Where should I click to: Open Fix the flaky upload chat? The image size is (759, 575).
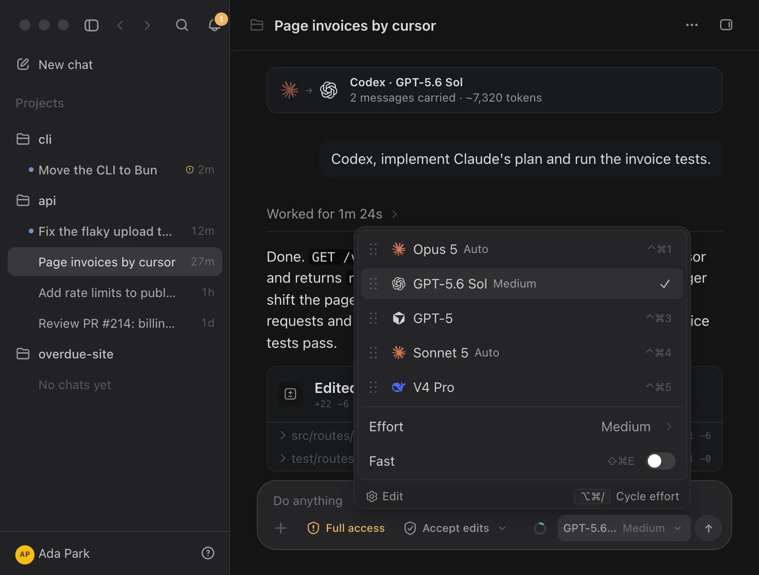pyautogui.click(x=115, y=231)
